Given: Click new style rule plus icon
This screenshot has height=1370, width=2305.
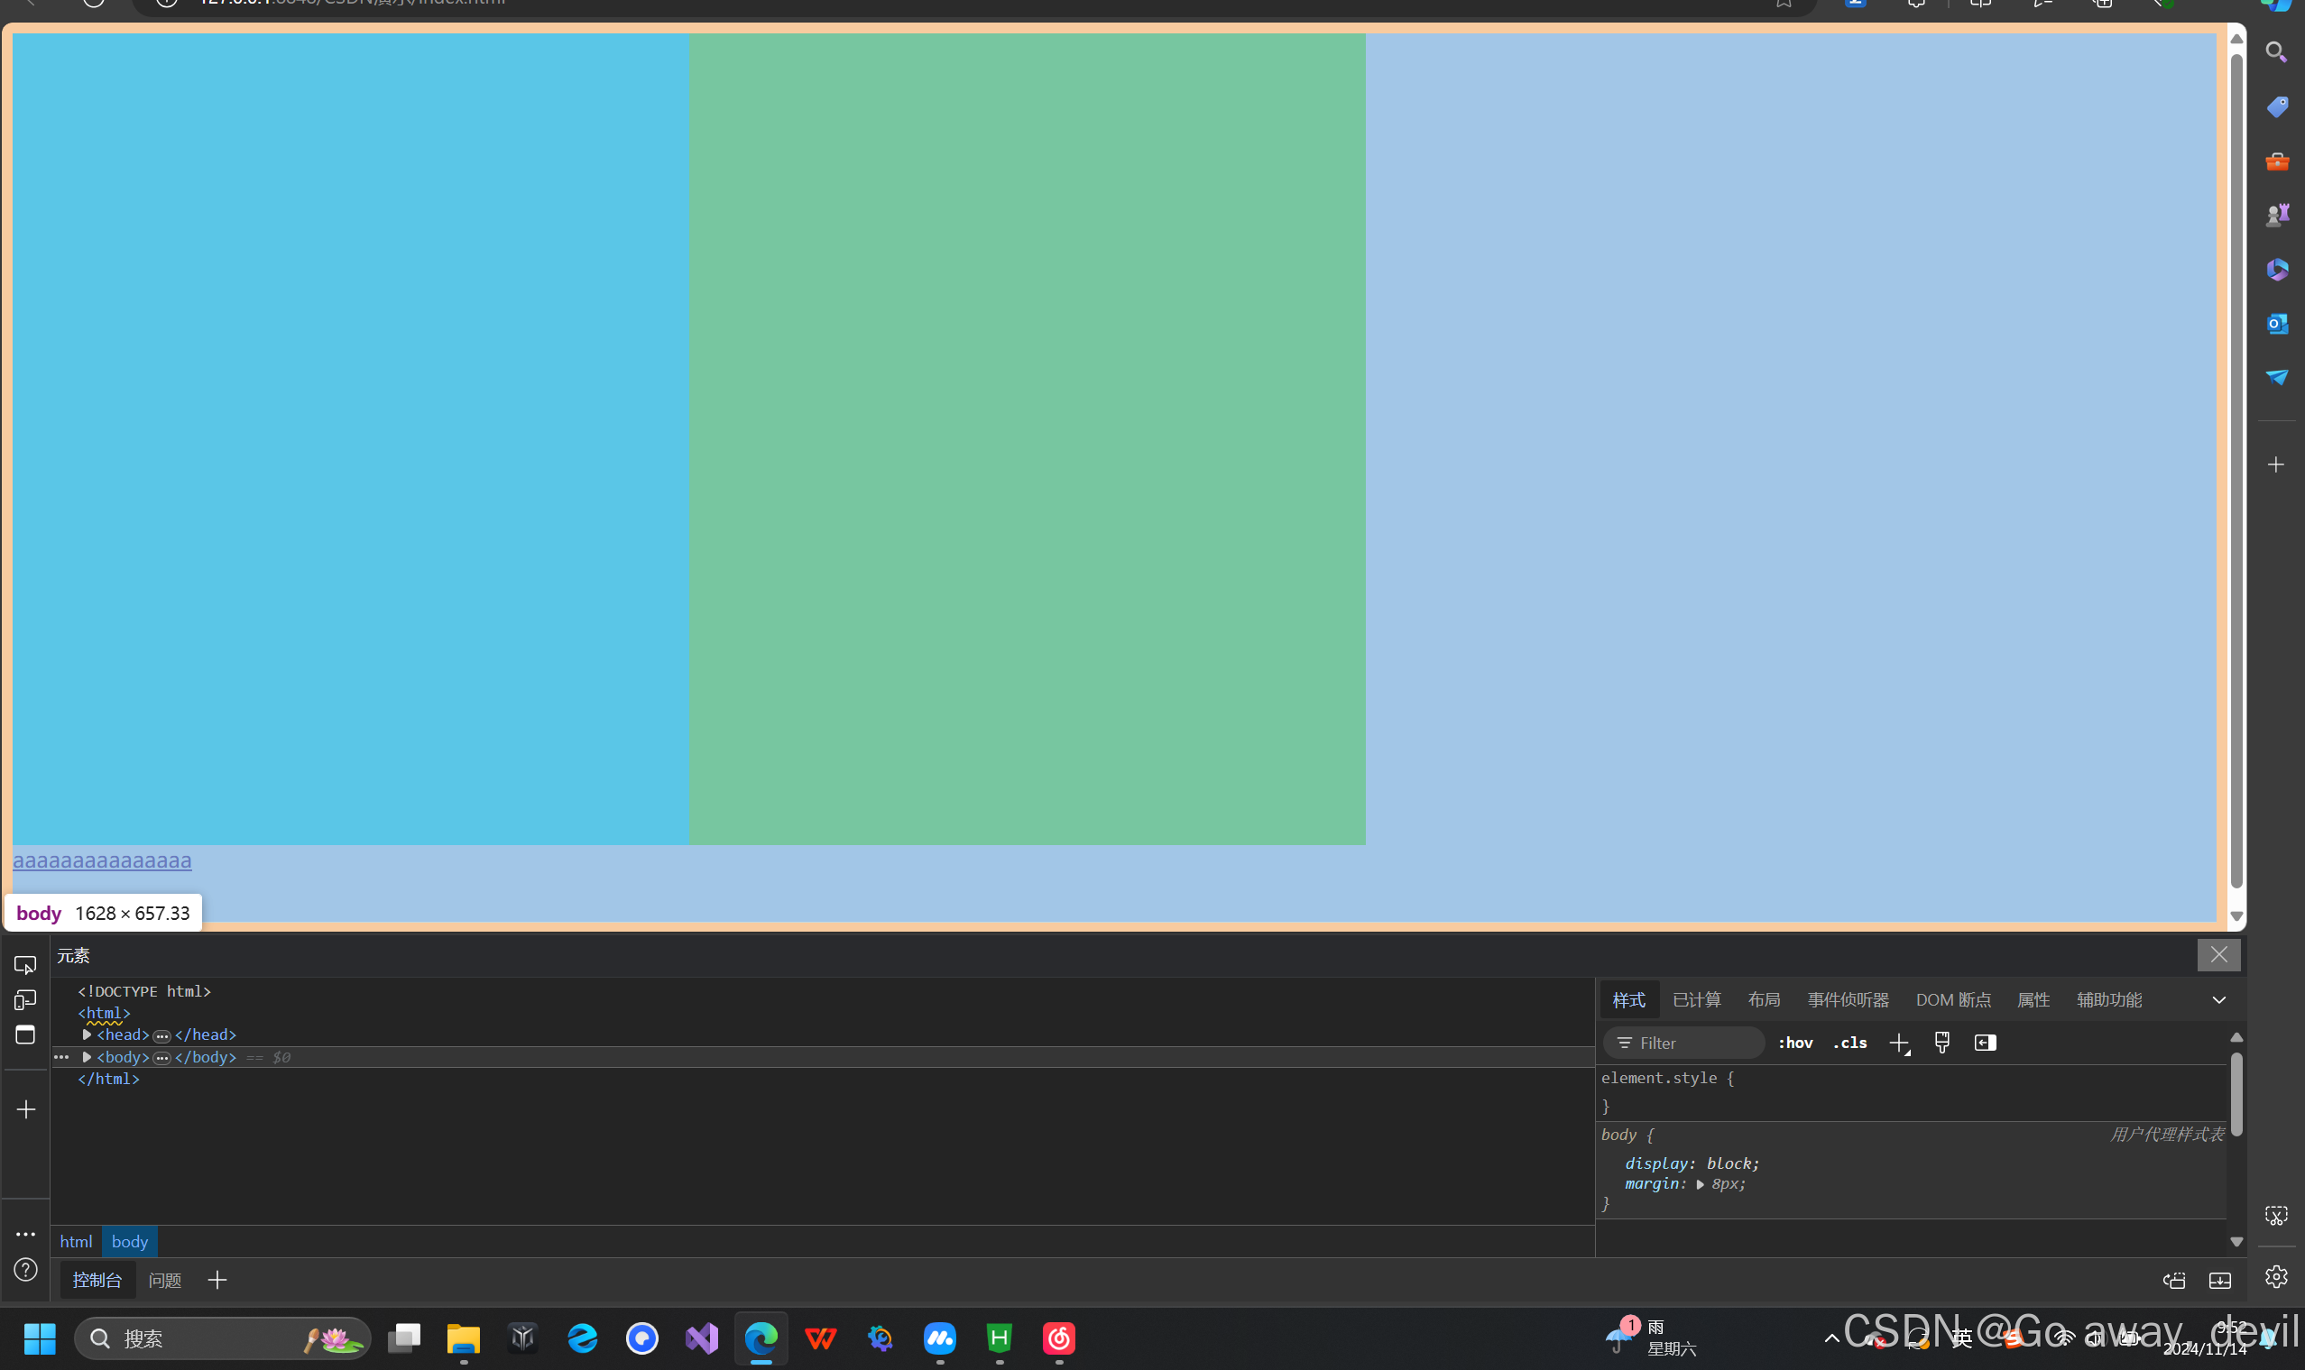Looking at the screenshot, I should click(1899, 1044).
